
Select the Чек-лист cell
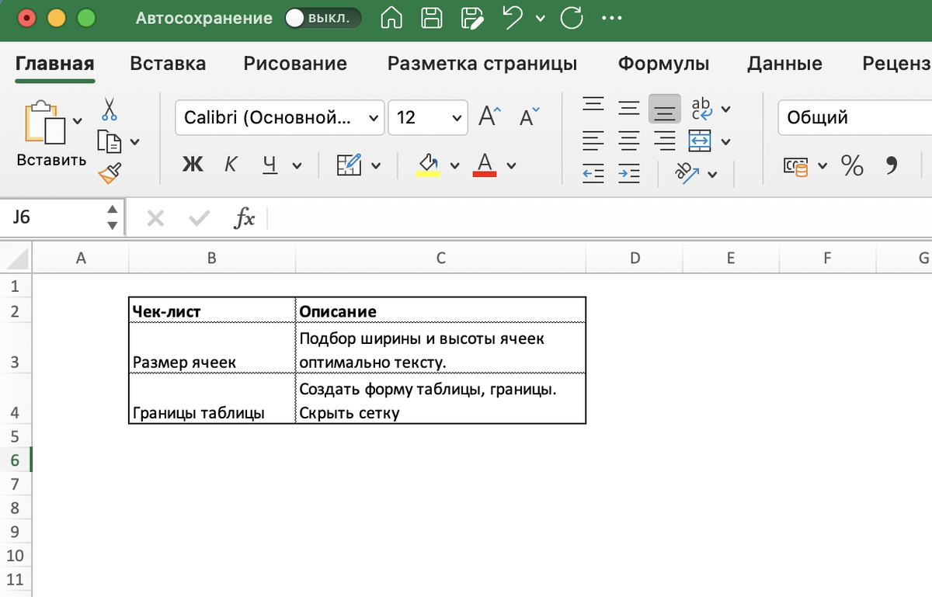pos(212,311)
